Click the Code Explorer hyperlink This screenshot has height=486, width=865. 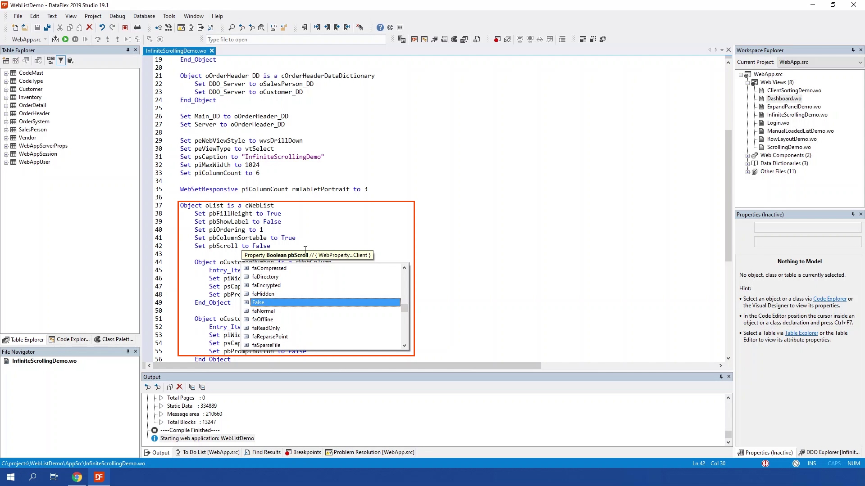point(829,299)
